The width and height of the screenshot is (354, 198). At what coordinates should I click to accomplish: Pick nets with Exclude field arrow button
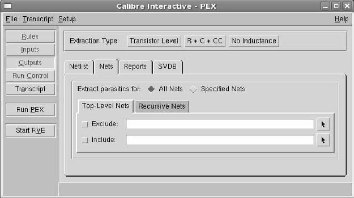323,124
